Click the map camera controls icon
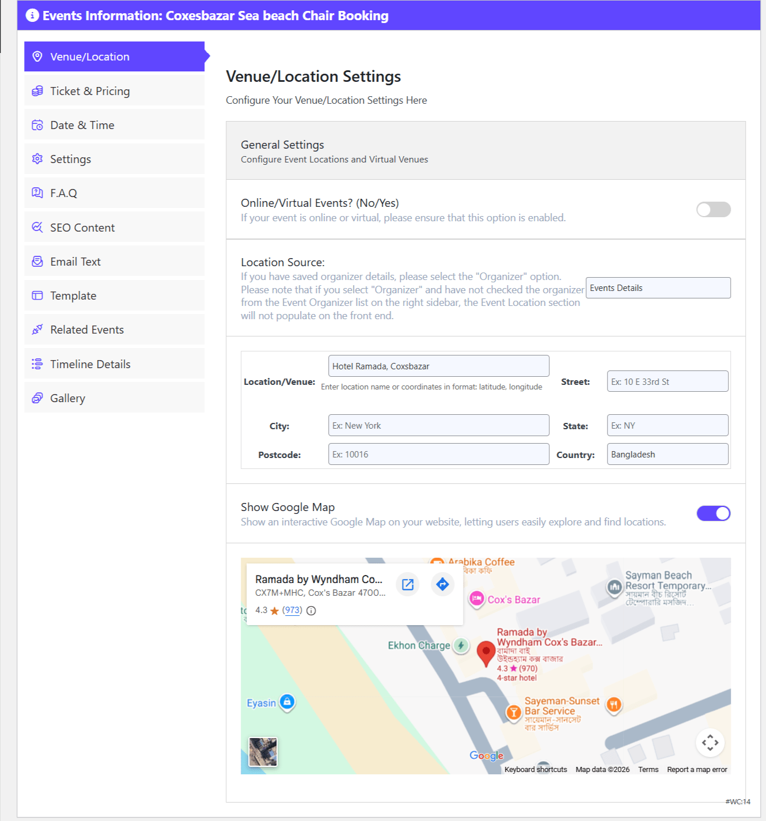 coord(710,743)
